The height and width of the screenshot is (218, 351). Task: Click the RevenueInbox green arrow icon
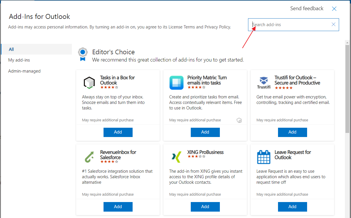(x=89, y=157)
